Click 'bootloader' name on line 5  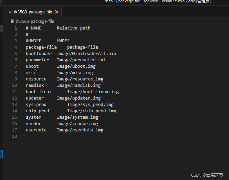tap(39, 53)
